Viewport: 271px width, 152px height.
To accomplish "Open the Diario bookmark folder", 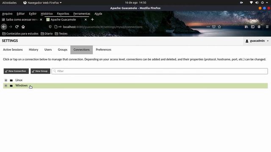I will point(47,34).
